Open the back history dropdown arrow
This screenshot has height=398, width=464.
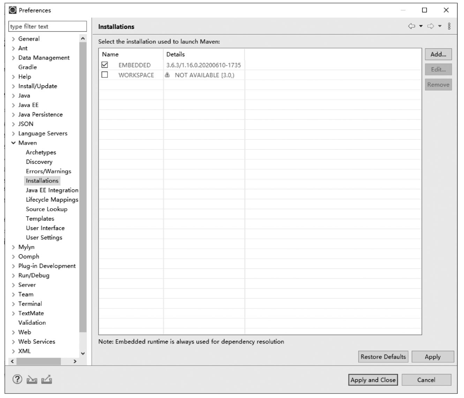click(421, 26)
